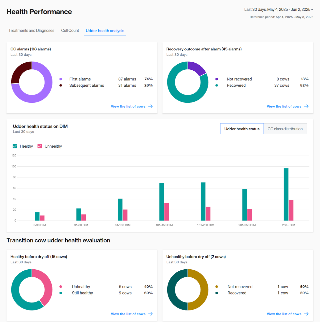Open the Cell Count tab

tap(70, 31)
